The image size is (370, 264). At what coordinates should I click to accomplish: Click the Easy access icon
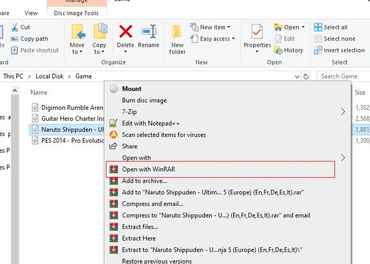pos(194,39)
